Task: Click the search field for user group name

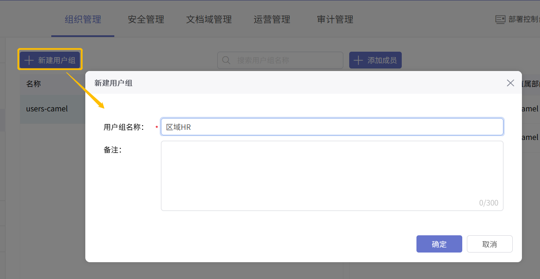Action: (280, 60)
